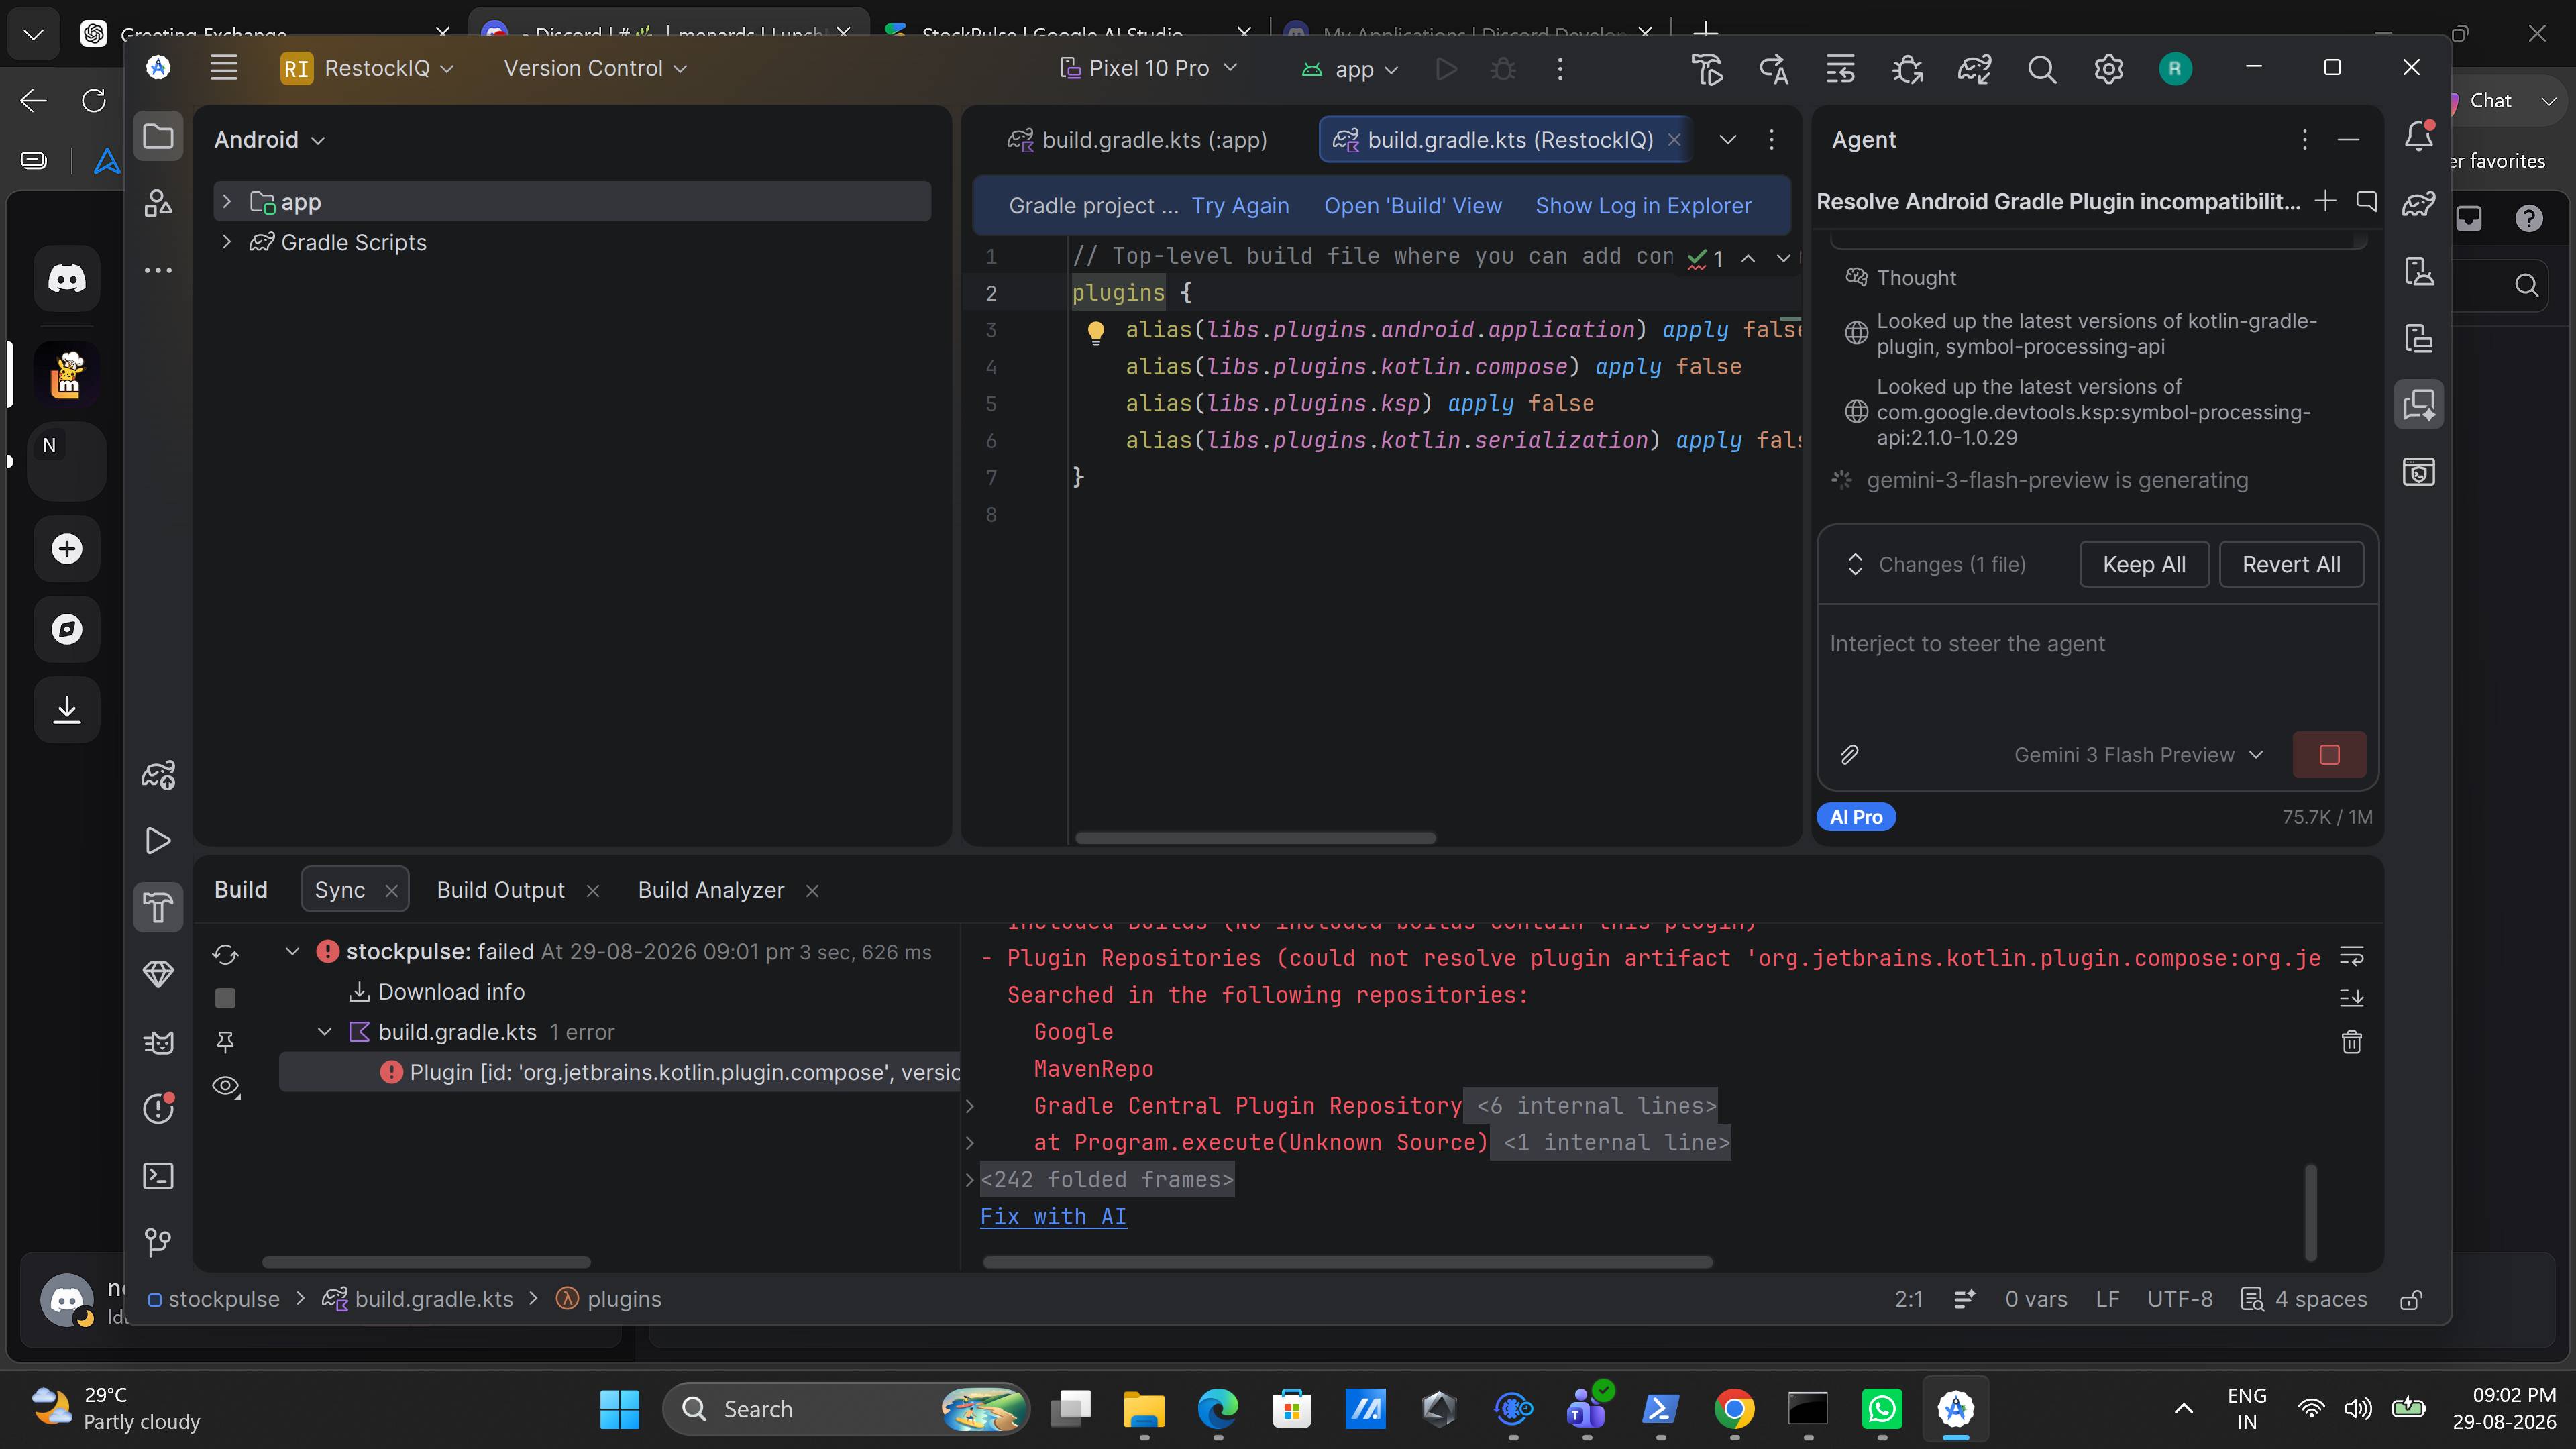Switch to build.gradle.kts (:app) editor tab
This screenshot has width=2576, height=1449.
[x=1137, y=140]
